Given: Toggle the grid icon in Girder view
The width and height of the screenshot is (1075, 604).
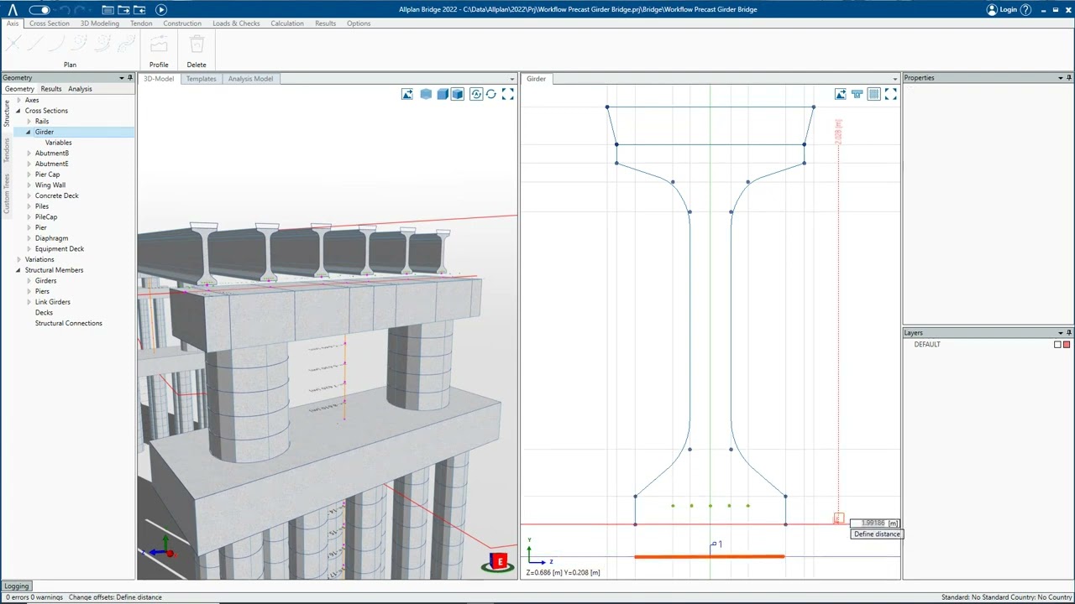Looking at the screenshot, I should (x=873, y=94).
